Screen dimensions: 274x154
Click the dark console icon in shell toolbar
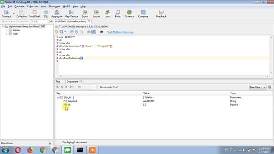tap(101, 32)
